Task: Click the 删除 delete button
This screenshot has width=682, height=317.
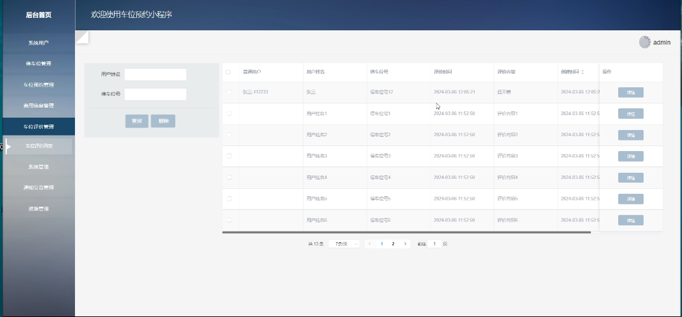Action: pos(163,121)
